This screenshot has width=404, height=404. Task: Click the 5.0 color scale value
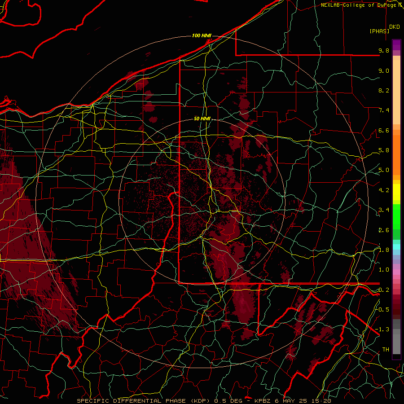[x=384, y=170]
